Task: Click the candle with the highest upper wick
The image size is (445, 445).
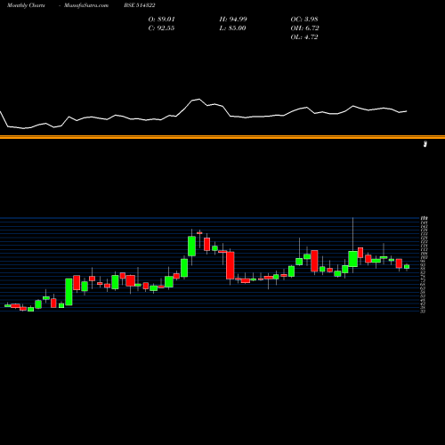Action: [x=353, y=259]
